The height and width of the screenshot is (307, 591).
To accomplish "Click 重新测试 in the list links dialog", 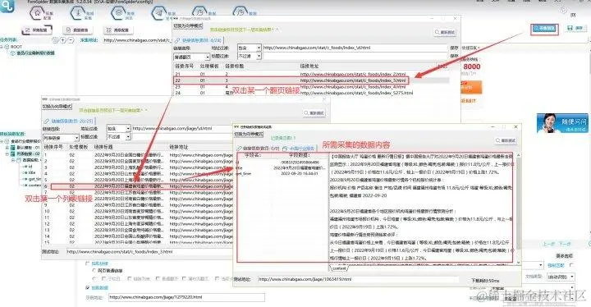I will point(314,112).
